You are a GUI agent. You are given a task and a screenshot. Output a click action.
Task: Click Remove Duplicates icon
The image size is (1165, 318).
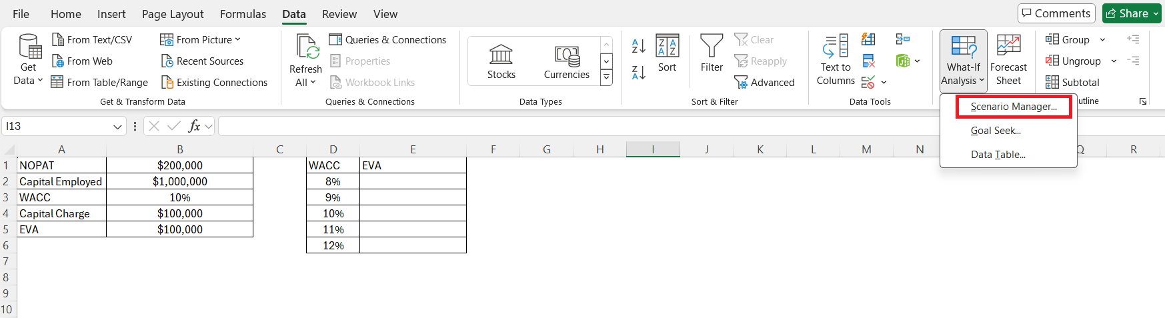868,61
